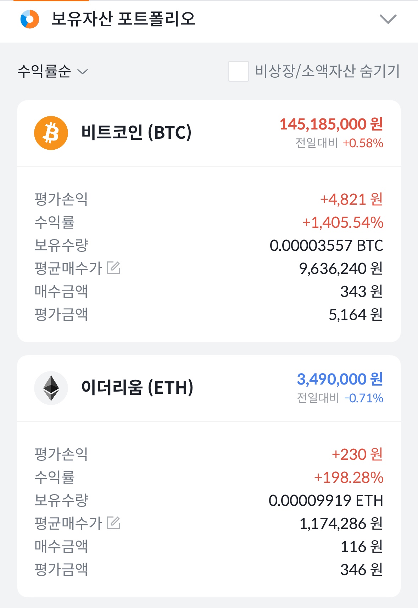This screenshot has height=608, width=418.
Task: Tap Bitcoin daily change +0.58%
Action: (363, 143)
